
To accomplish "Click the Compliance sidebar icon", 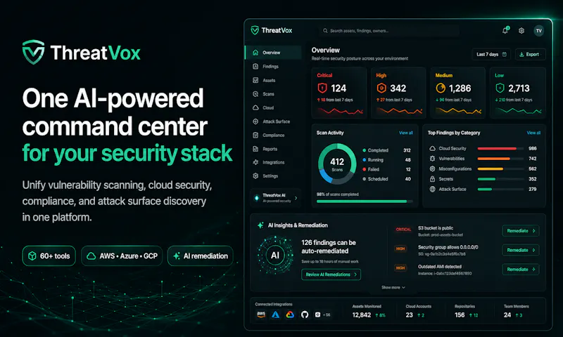I will pyautogui.click(x=255, y=135).
